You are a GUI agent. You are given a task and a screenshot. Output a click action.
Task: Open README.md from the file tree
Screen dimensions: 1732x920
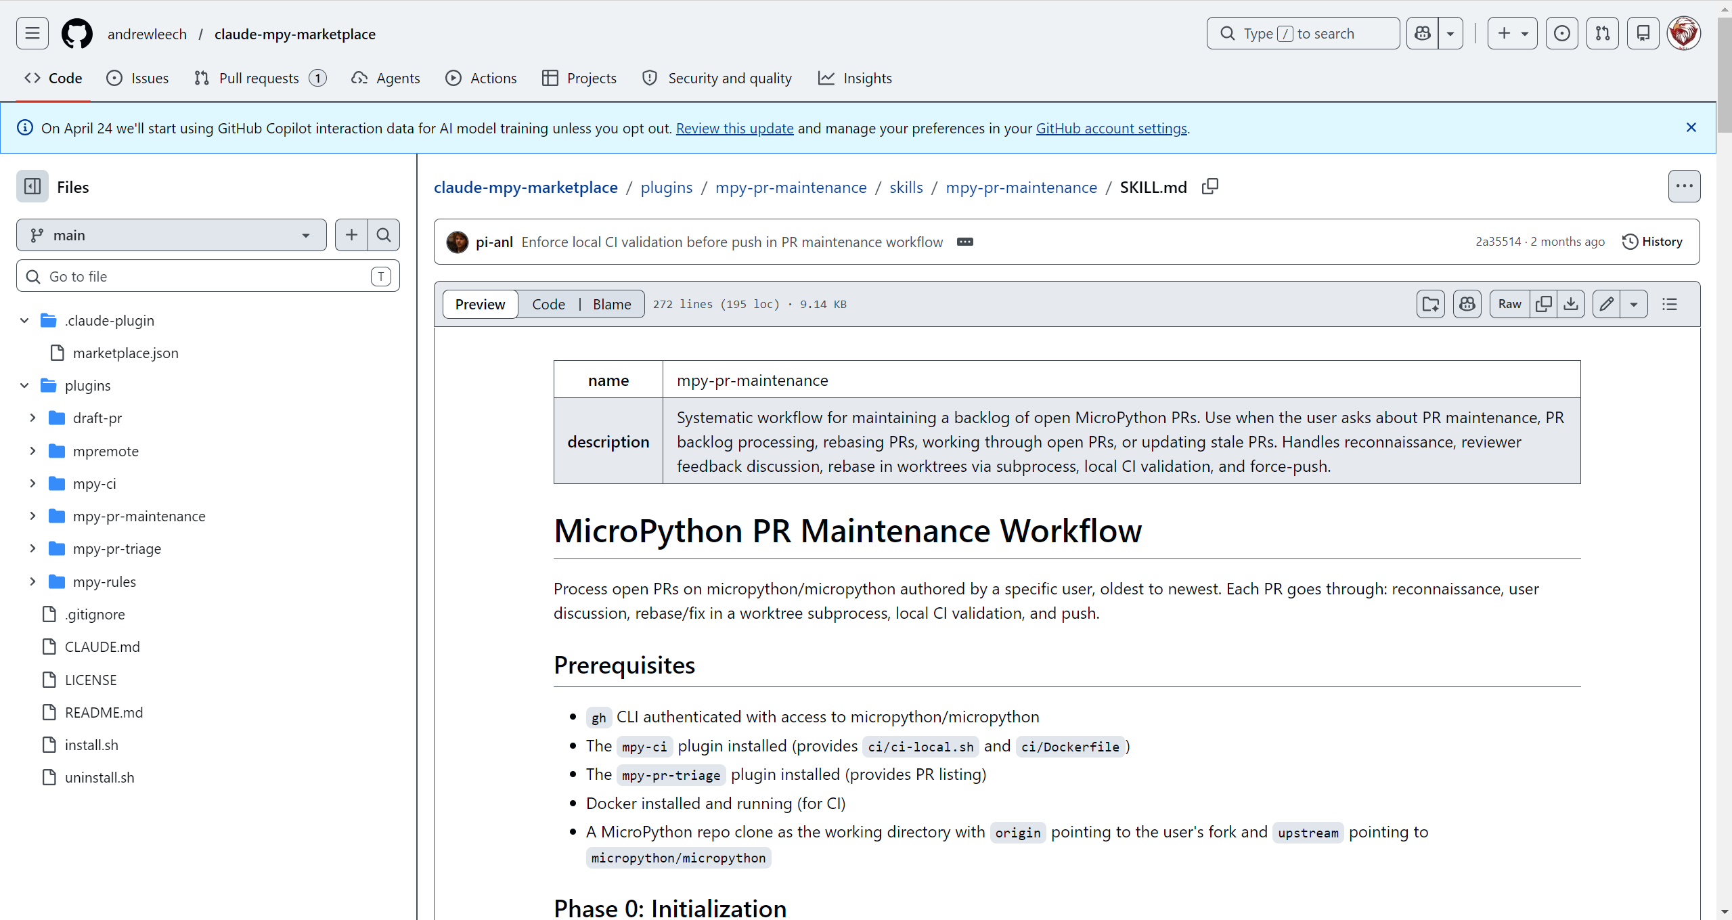(104, 712)
